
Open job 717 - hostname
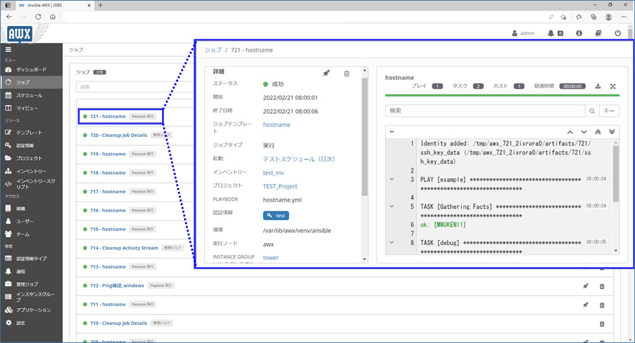[x=108, y=191]
